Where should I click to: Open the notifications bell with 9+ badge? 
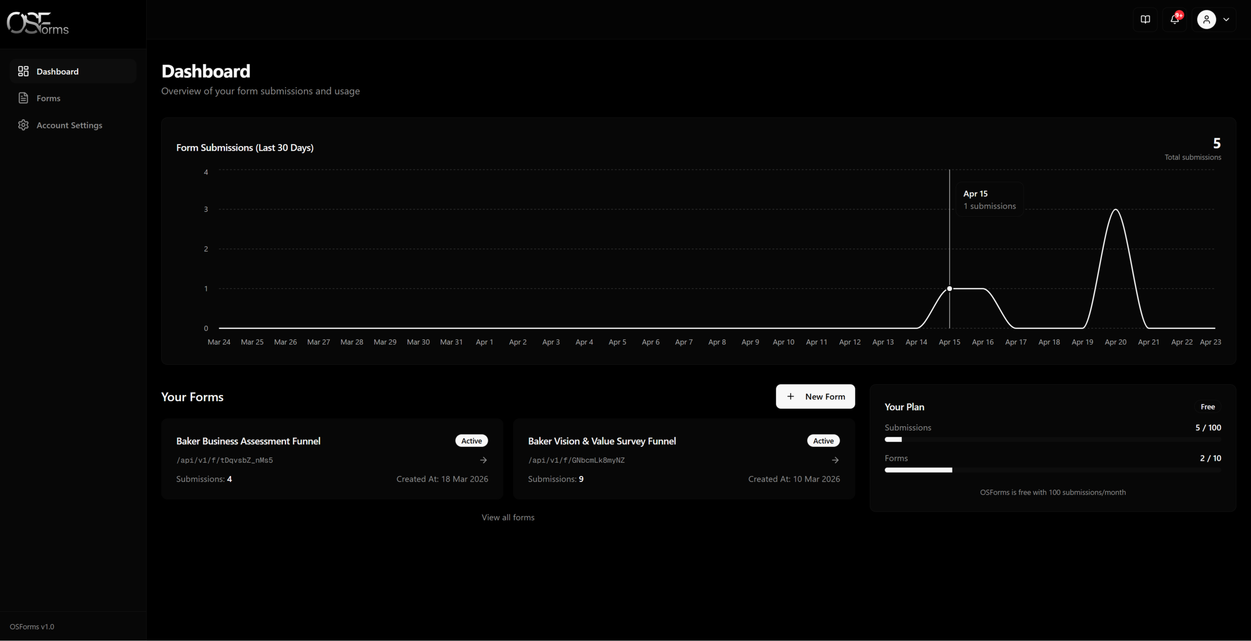pyautogui.click(x=1174, y=20)
